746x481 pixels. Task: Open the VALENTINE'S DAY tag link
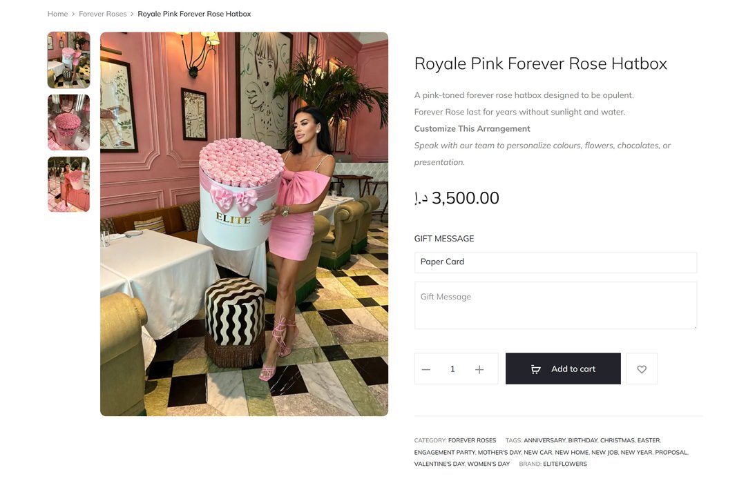439,464
